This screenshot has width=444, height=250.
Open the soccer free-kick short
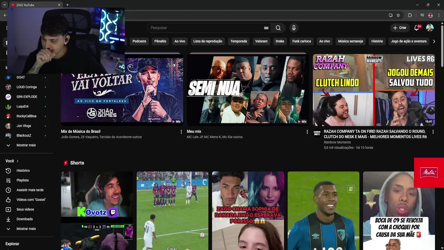[x=172, y=211]
